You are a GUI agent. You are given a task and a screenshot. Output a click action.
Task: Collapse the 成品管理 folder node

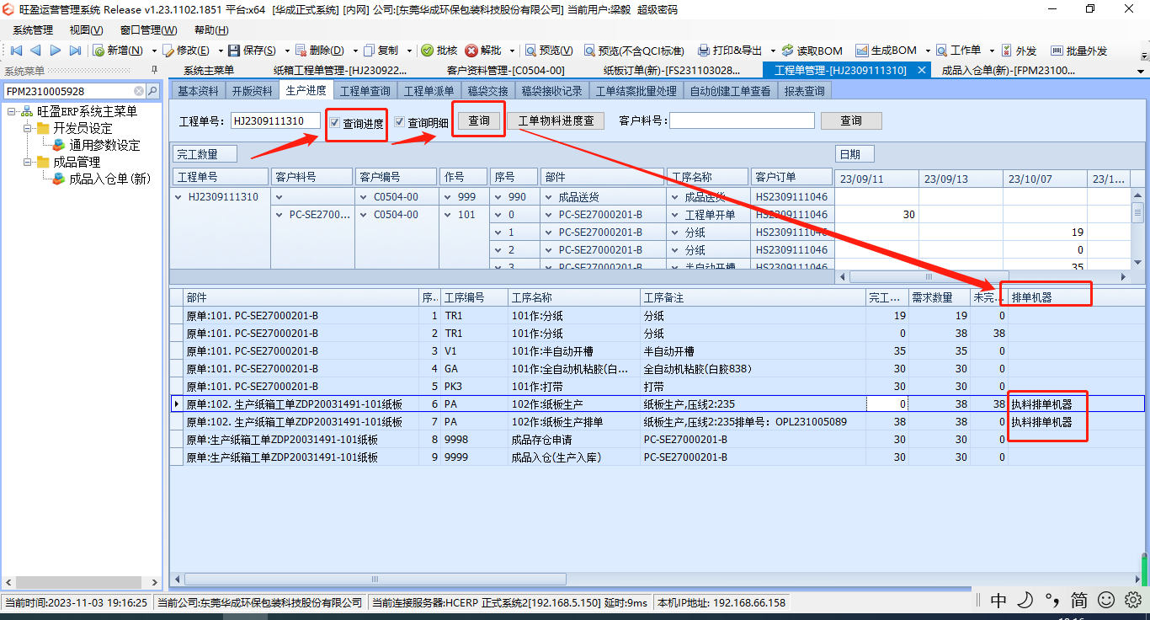click(x=28, y=162)
